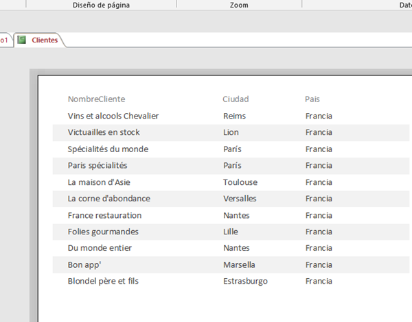This screenshot has height=322, width=412.
Task: Click the NombreCliente column header
Action: [96, 99]
